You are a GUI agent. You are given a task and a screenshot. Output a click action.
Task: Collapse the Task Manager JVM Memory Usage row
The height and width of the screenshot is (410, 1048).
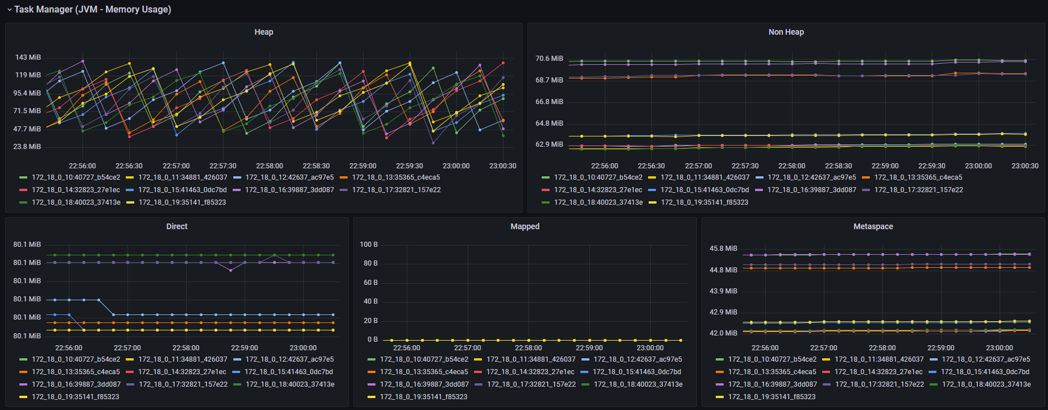[10, 10]
